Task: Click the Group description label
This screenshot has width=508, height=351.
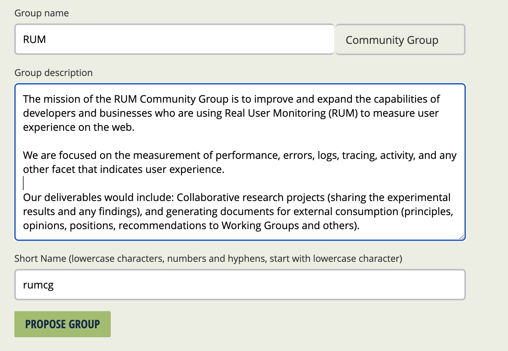Action: pyautogui.click(x=53, y=73)
